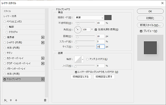Add another カラーオーバーレイ with plus
The image size is (166, 105).
click(43, 58)
